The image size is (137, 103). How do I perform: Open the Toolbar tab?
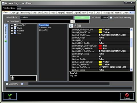click(x=118, y=13)
